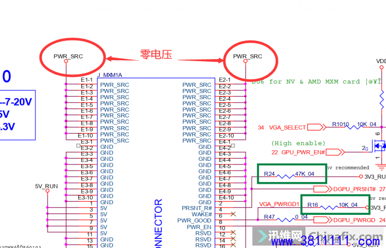Click pin label E3-10

coord(85,197)
